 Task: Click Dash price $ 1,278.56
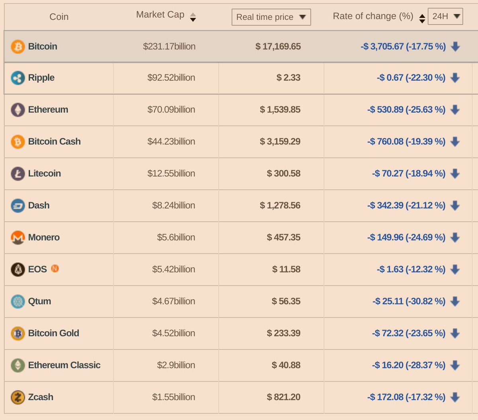(280, 205)
